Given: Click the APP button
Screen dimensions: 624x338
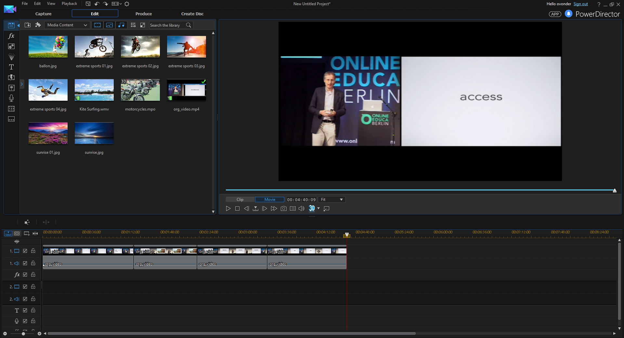Looking at the screenshot, I should click(555, 14).
